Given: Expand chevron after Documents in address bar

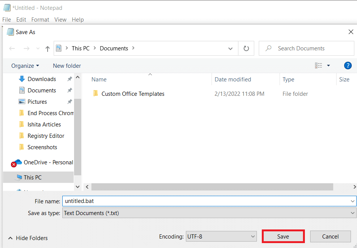Looking at the screenshot, I should tap(133, 48).
